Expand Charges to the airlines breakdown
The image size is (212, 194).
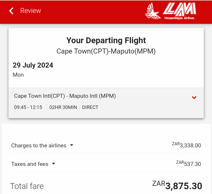72,145
